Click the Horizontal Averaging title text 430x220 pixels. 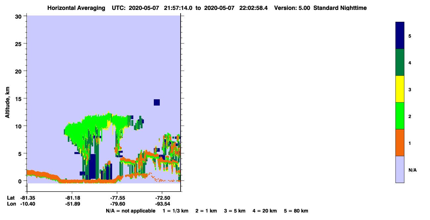tap(76, 8)
